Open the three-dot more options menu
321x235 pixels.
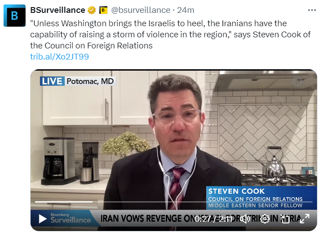pos(312,10)
